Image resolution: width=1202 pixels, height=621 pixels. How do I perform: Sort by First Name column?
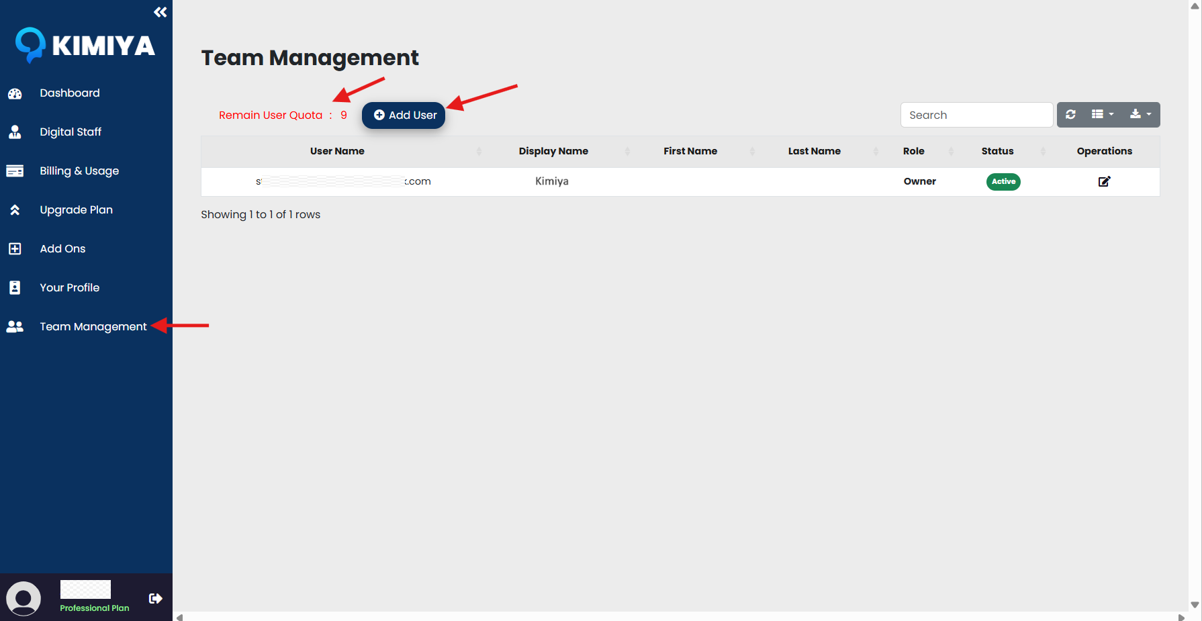coord(690,151)
